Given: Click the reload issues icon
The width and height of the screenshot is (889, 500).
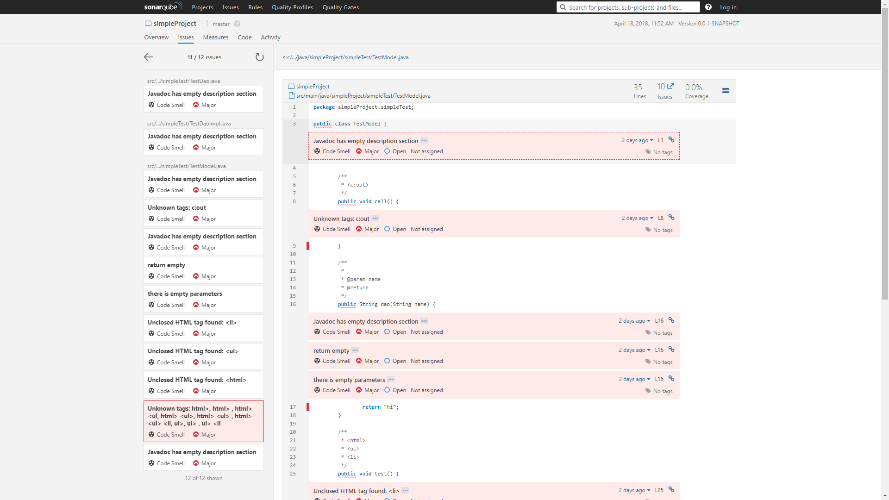Looking at the screenshot, I should 259,57.
